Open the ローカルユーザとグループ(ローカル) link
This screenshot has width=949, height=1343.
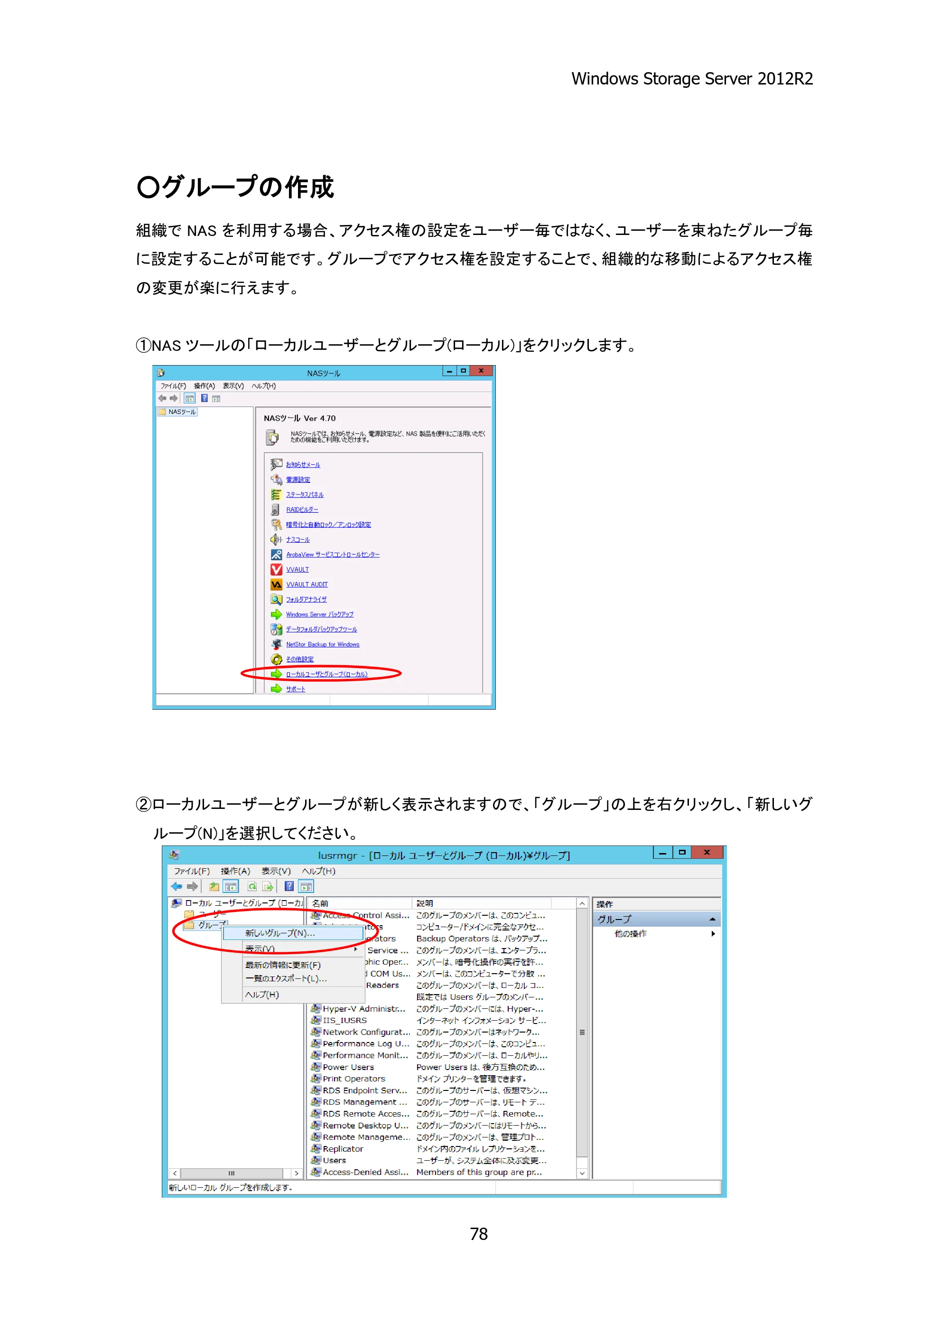tap(327, 675)
